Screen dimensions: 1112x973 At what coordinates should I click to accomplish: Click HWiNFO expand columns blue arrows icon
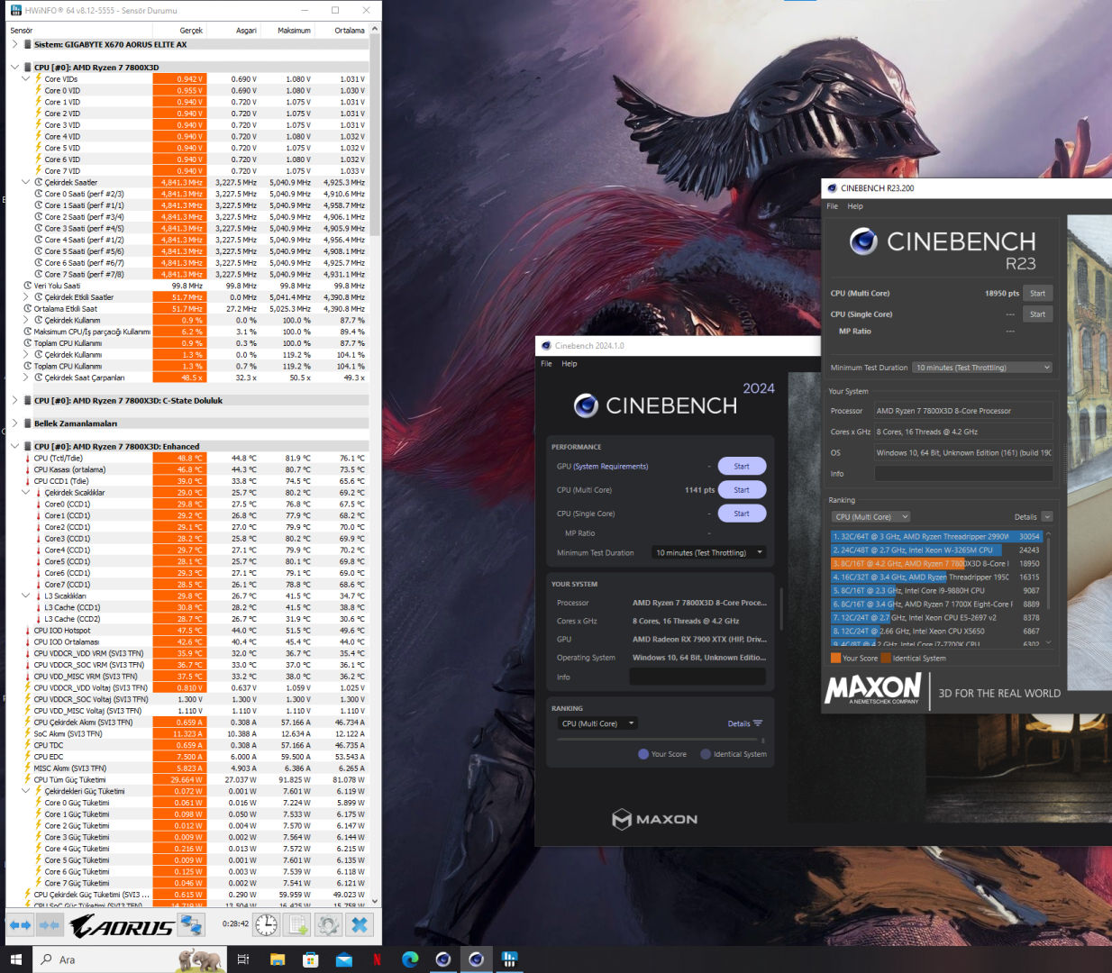coord(20,924)
